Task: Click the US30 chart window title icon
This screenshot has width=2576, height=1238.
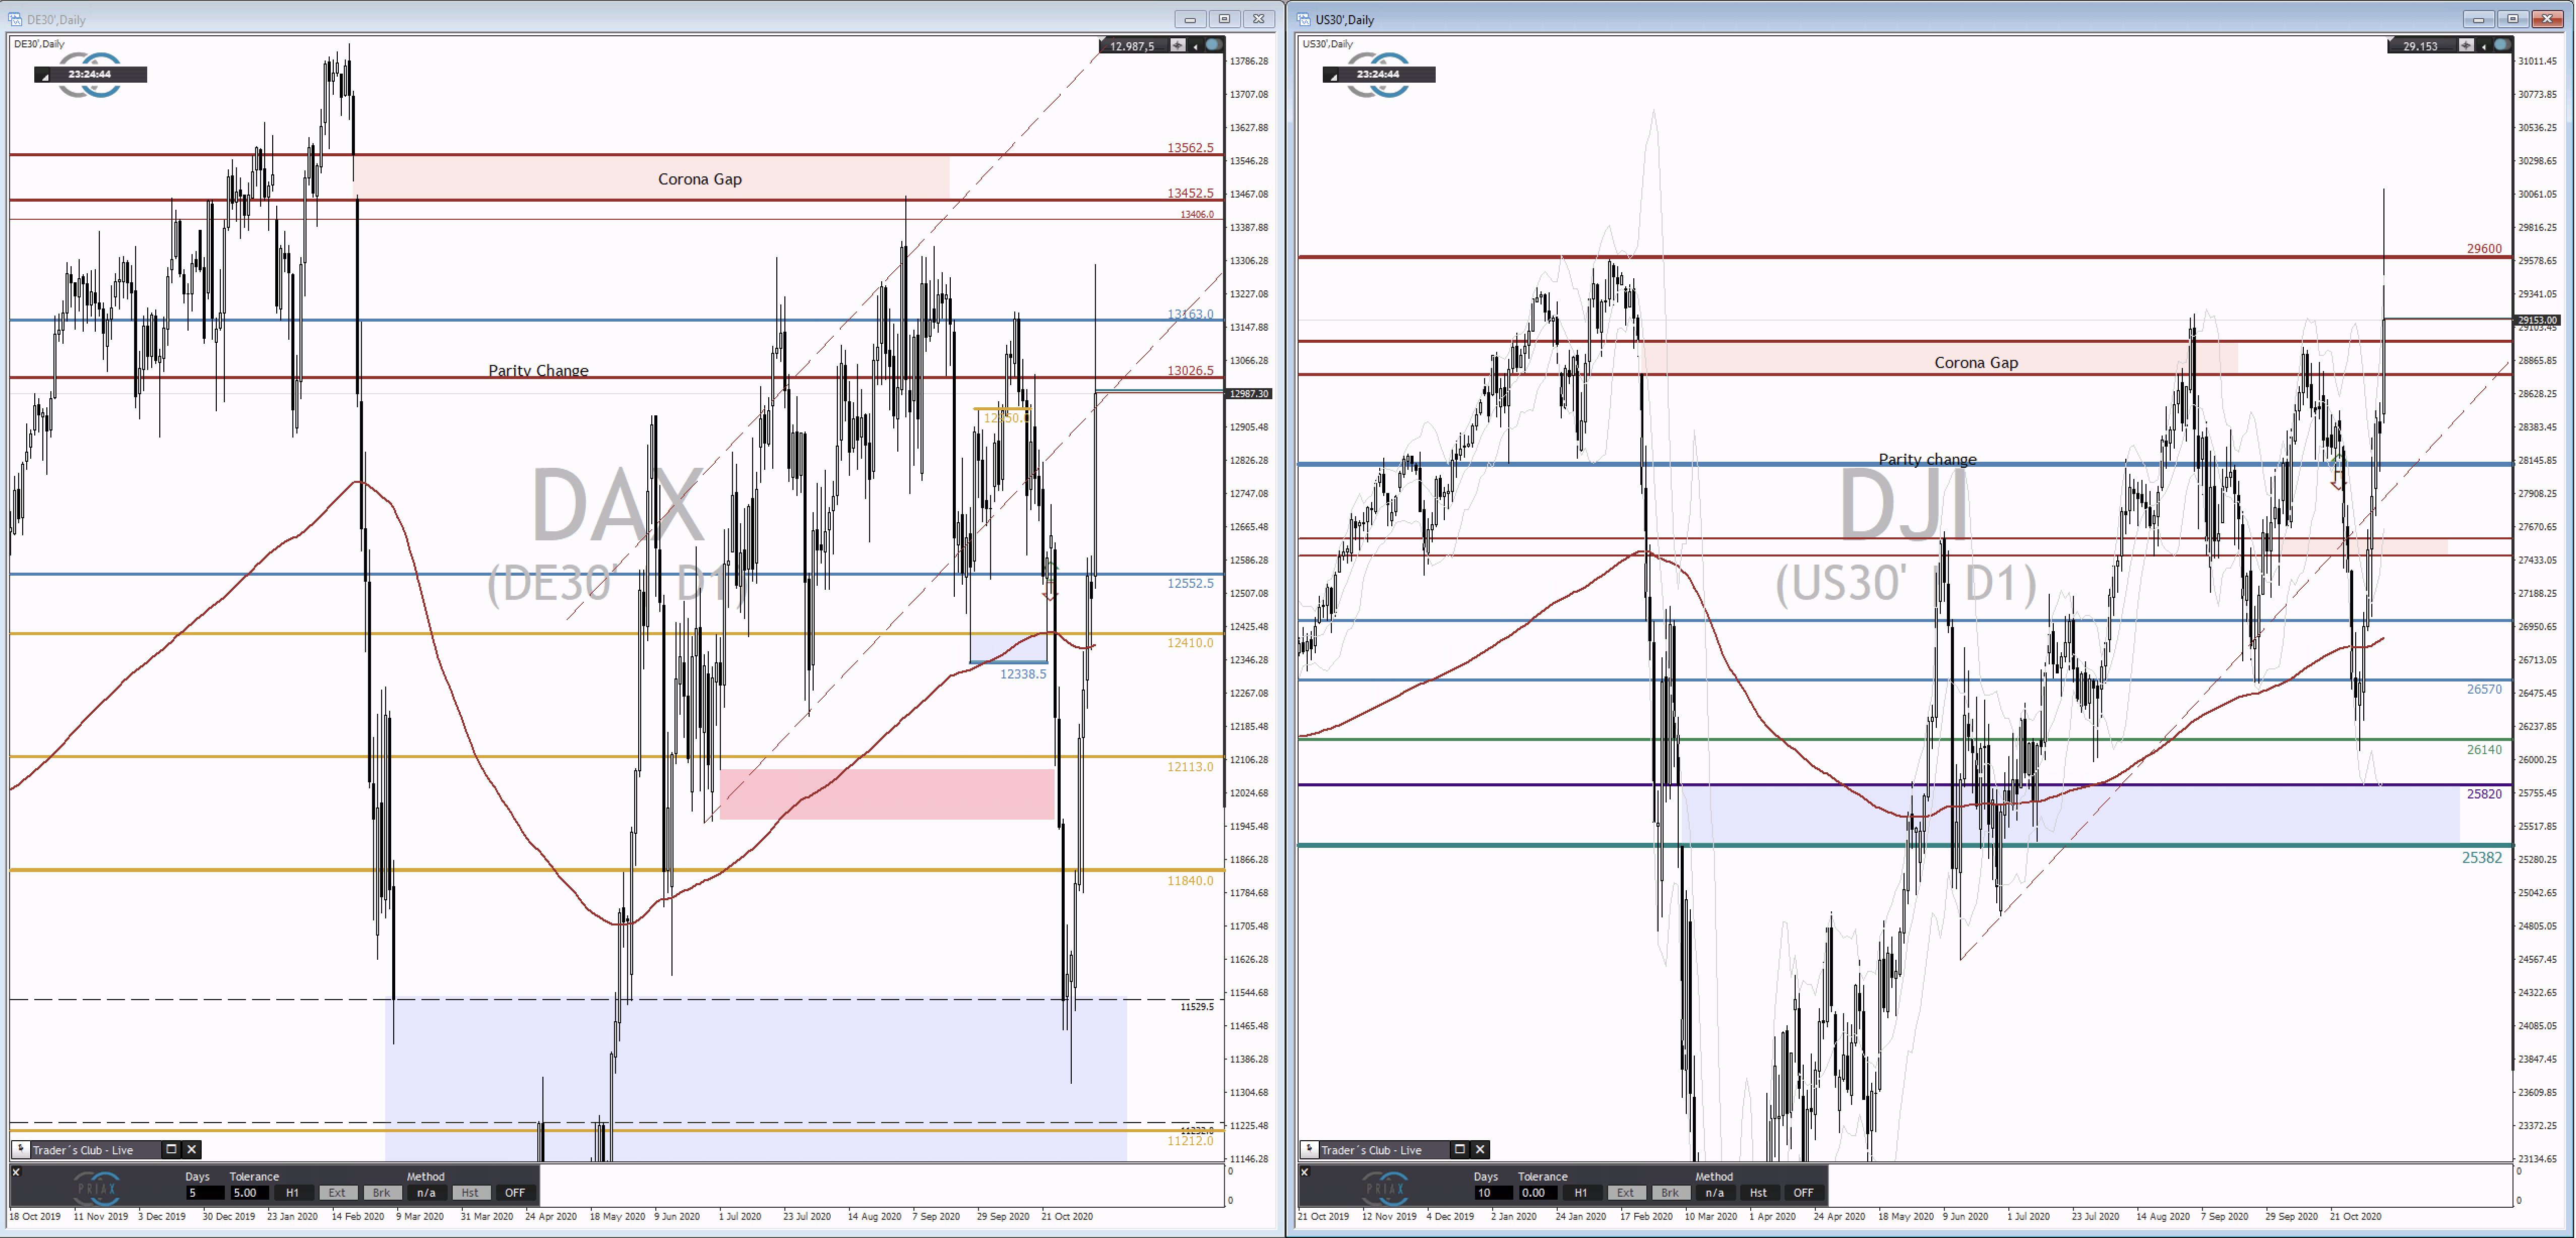Action: (1303, 19)
